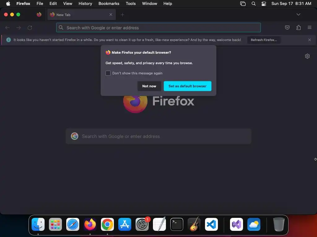Open the Apple menu
Viewport: 317px width, 237px height.
click(x=8, y=3)
